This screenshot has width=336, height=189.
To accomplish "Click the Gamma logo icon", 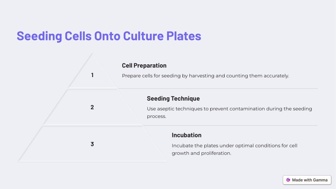I will pyautogui.click(x=288, y=180).
